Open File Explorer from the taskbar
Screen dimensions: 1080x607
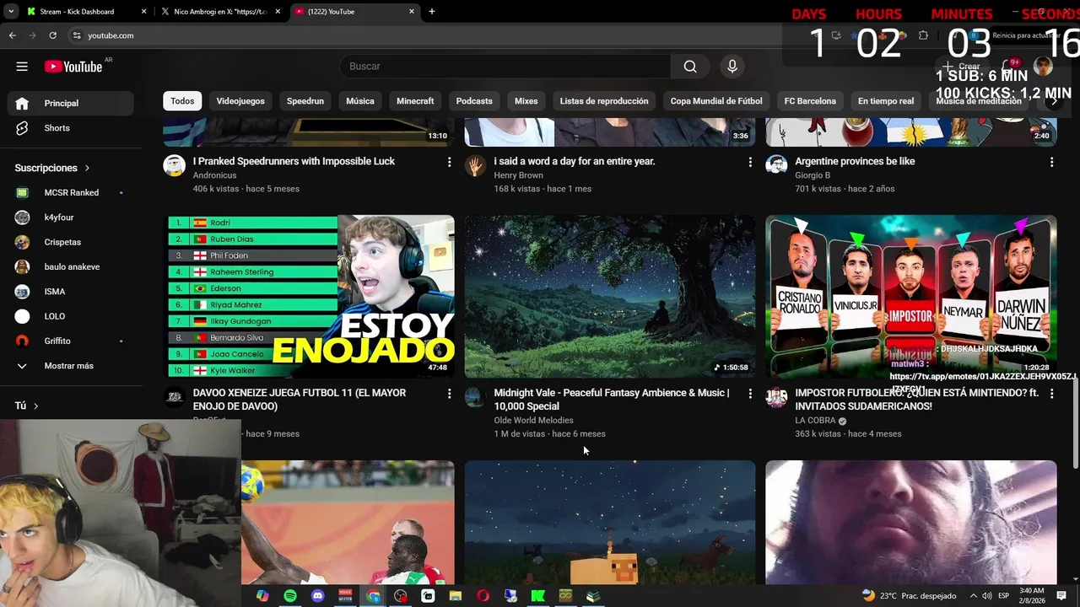456,596
